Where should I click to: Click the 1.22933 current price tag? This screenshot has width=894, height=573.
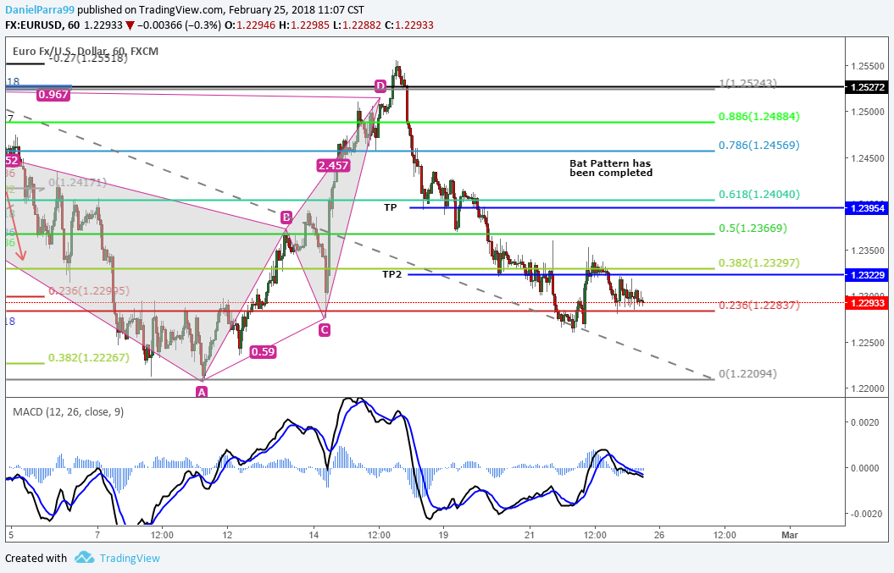pos(867,303)
